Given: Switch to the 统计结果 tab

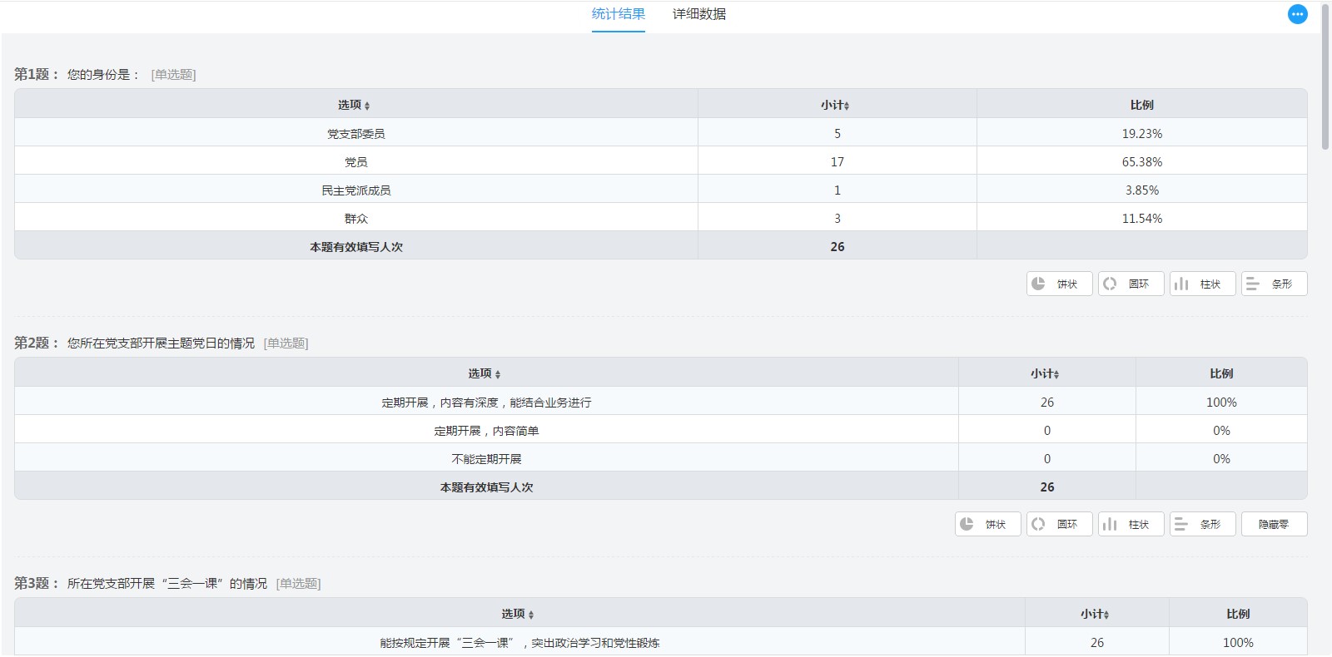Looking at the screenshot, I should pos(618,14).
